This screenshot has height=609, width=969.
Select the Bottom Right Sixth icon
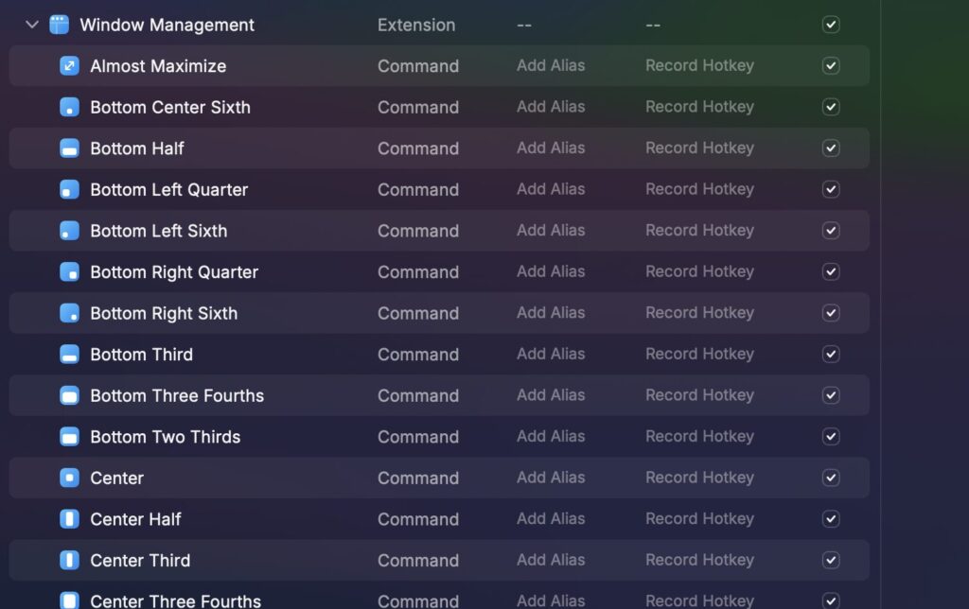point(69,313)
